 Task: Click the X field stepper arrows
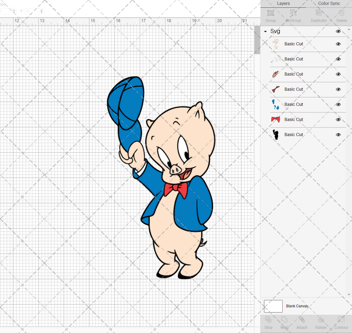coord(14,11)
